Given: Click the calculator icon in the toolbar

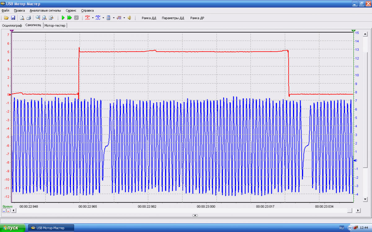Looking at the screenshot, I should pos(108,18).
